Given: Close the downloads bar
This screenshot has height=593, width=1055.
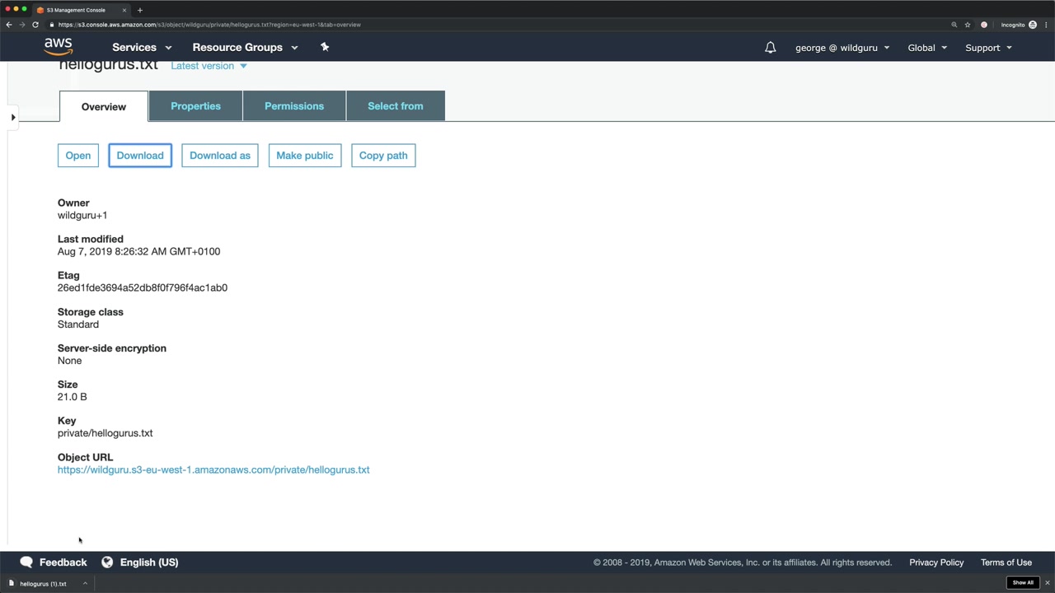Looking at the screenshot, I should tap(1047, 583).
